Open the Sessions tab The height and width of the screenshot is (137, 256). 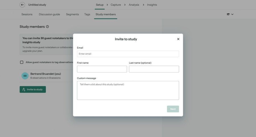tap(27, 14)
